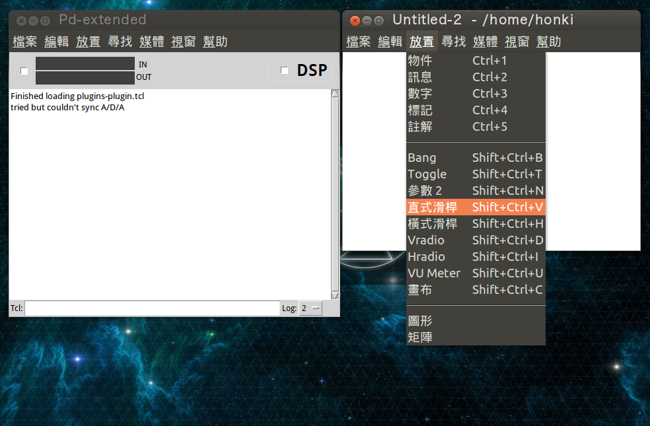The width and height of the screenshot is (650, 426).
Task: Open 檔案 menu in Pd-extended window
Action: tap(25, 42)
